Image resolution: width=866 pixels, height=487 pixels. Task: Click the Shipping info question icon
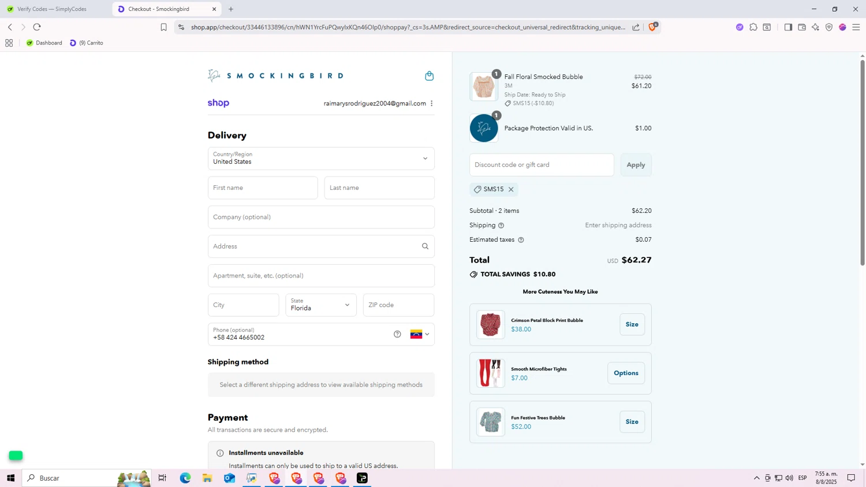click(x=501, y=226)
